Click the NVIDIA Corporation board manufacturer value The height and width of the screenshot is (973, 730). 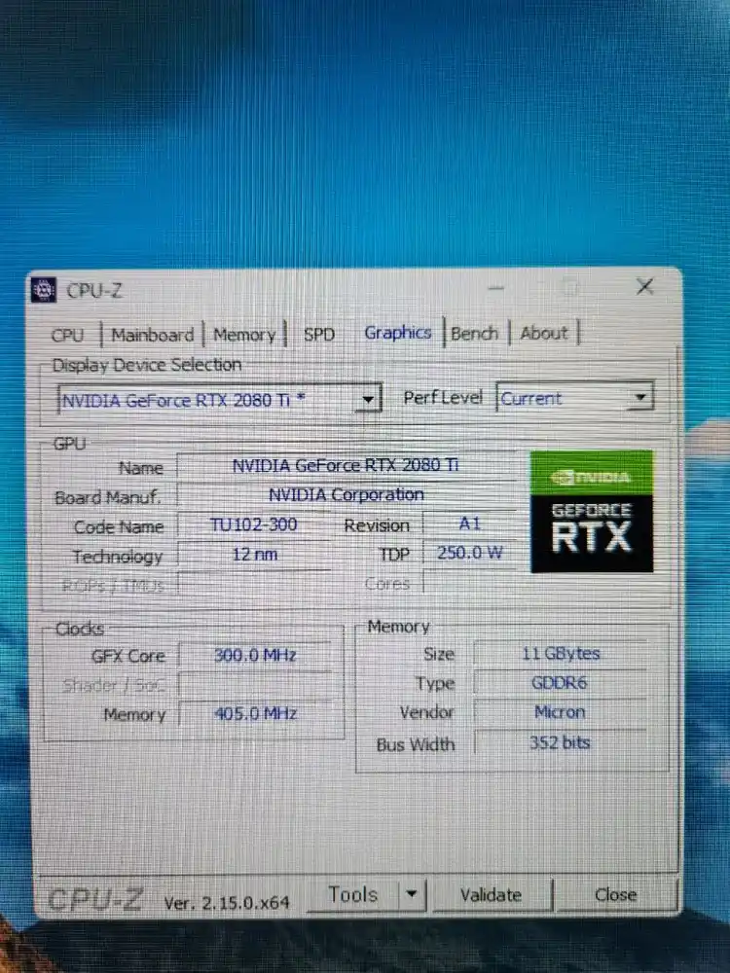(x=346, y=494)
